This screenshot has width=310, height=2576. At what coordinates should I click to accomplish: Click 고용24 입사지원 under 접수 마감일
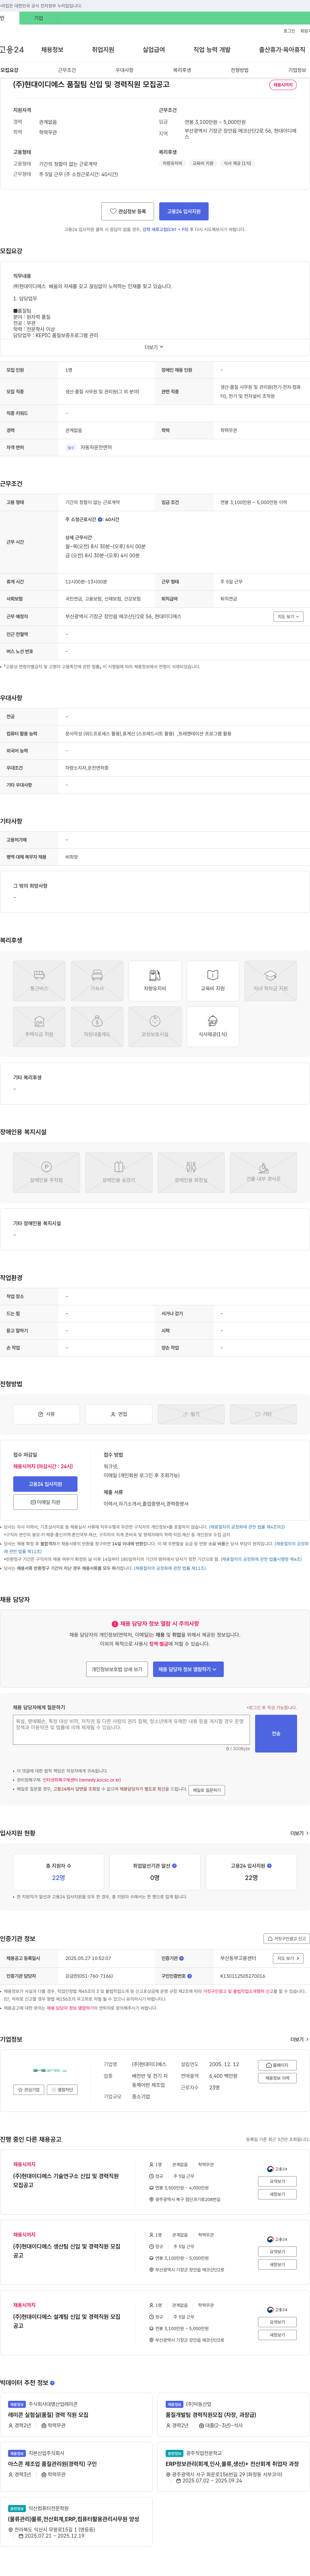[x=45, y=1484]
